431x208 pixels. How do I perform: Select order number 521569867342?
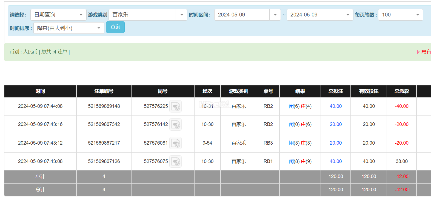(104, 124)
